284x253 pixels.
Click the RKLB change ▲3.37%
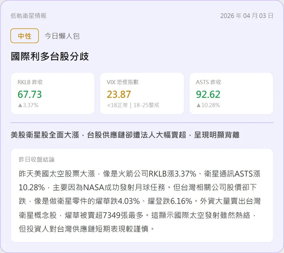[28, 105]
